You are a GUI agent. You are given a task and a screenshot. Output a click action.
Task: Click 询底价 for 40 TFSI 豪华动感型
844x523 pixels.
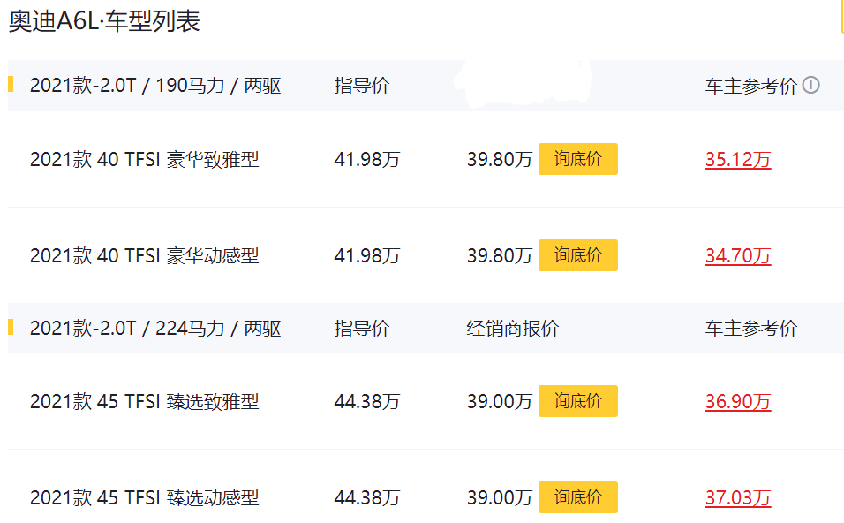578,255
